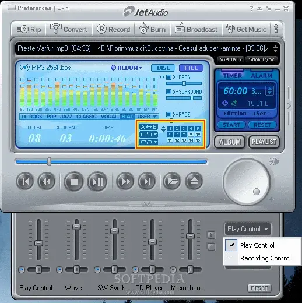Toggle mute for Play Control channel
Image resolution: width=302 pixels, height=303 pixels.
tap(22, 270)
